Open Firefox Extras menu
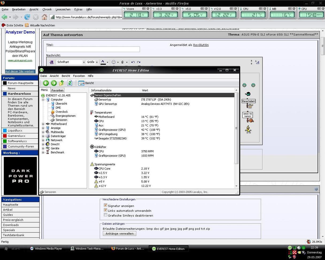This screenshot has height=260, width=325. tap(78, 9)
